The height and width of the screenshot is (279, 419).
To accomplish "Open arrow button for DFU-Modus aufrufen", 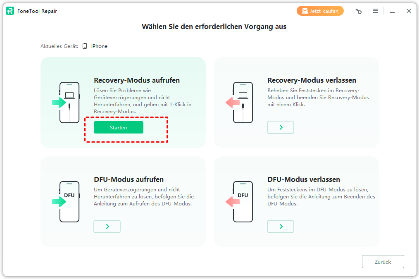I will click(107, 227).
